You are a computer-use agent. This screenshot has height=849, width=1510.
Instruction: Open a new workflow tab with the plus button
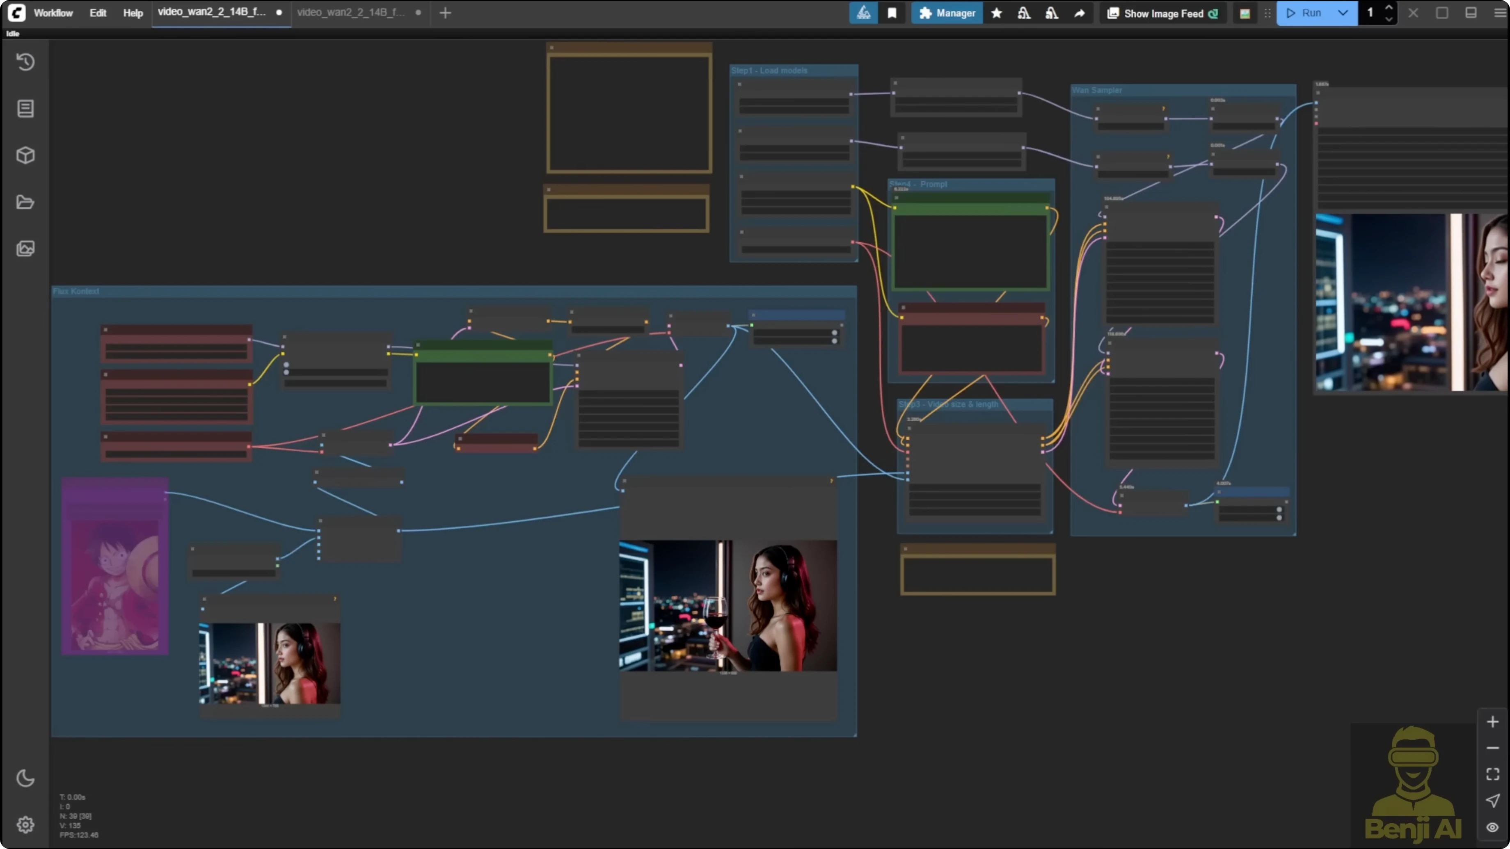click(x=446, y=13)
